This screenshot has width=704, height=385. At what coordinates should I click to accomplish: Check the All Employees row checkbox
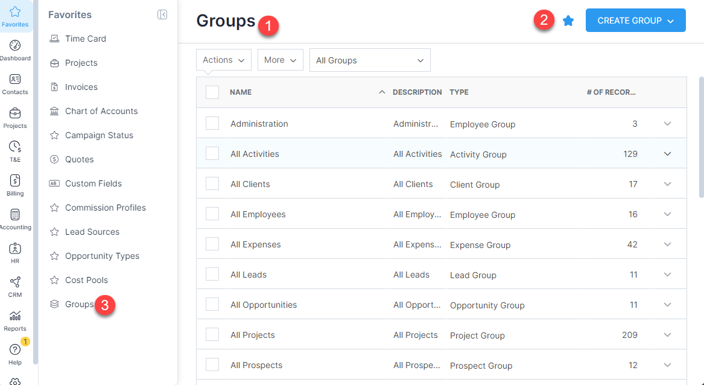pyautogui.click(x=212, y=214)
